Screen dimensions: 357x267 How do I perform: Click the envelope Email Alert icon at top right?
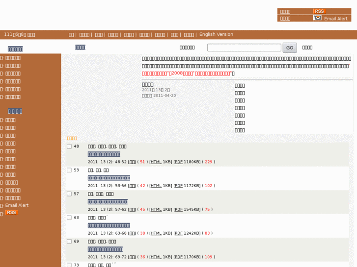318,18
